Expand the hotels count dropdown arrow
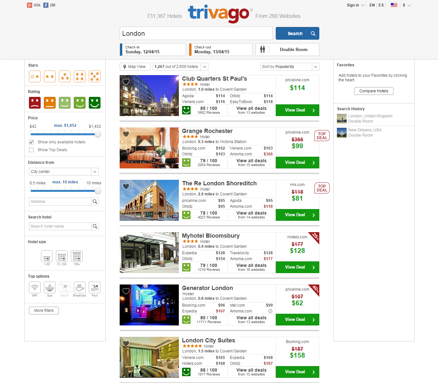The height and width of the screenshot is (383, 438). pyautogui.click(x=205, y=67)
